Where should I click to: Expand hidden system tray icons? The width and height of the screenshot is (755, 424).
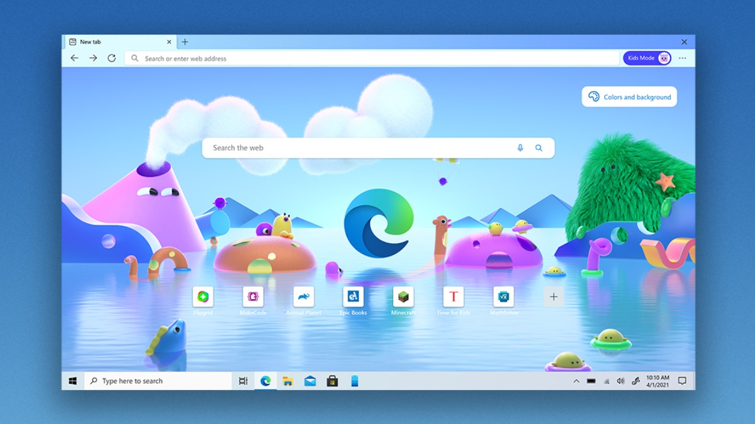tap(576, 381)
